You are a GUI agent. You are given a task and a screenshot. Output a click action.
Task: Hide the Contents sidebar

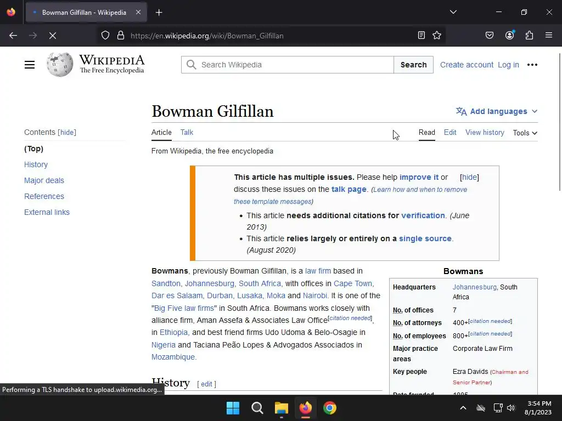(x=67, y=133)
